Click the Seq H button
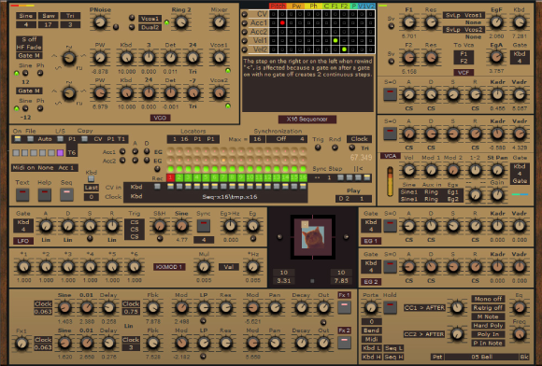Viewport: 542px width, 366px height. (393, 357)
